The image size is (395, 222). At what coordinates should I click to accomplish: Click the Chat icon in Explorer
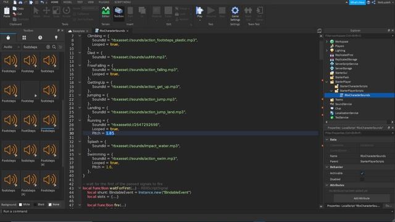332,109
